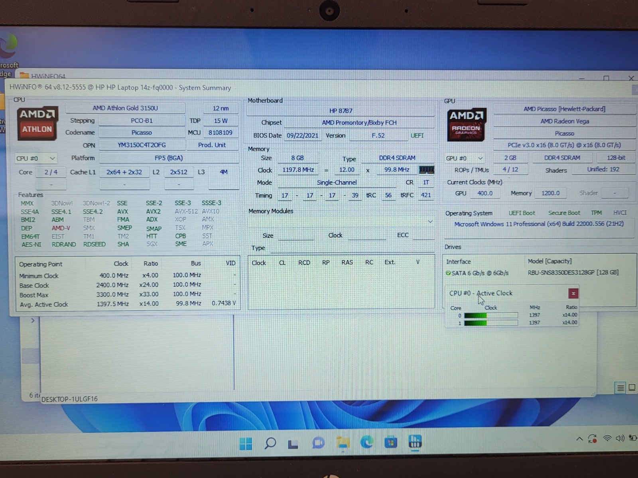Click the Picasso codename field
Image resolution: width=638 pixels, height=478 pixels.
[x=142, y=133]
